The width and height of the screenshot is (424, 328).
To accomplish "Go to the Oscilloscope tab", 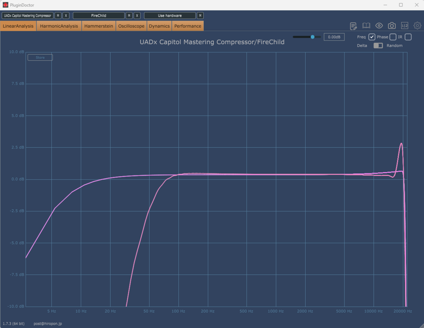I will 131,26.
